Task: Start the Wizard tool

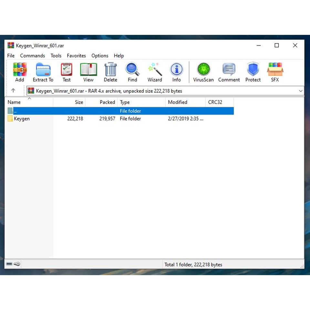Action: pos(155,72)
